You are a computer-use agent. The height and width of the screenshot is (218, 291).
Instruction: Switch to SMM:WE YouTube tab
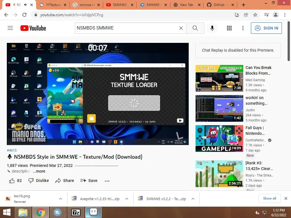coord(120,5)
